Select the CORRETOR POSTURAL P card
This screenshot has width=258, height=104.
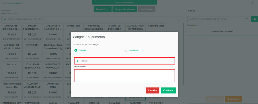115,28
